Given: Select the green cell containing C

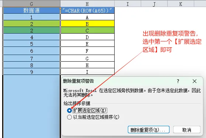Looking at the screenshot, I should 87,30.
